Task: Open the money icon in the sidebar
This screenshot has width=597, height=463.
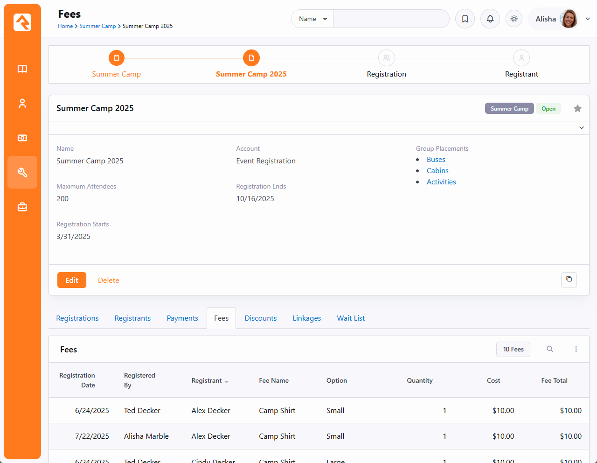Action: (x=22, y=138)
